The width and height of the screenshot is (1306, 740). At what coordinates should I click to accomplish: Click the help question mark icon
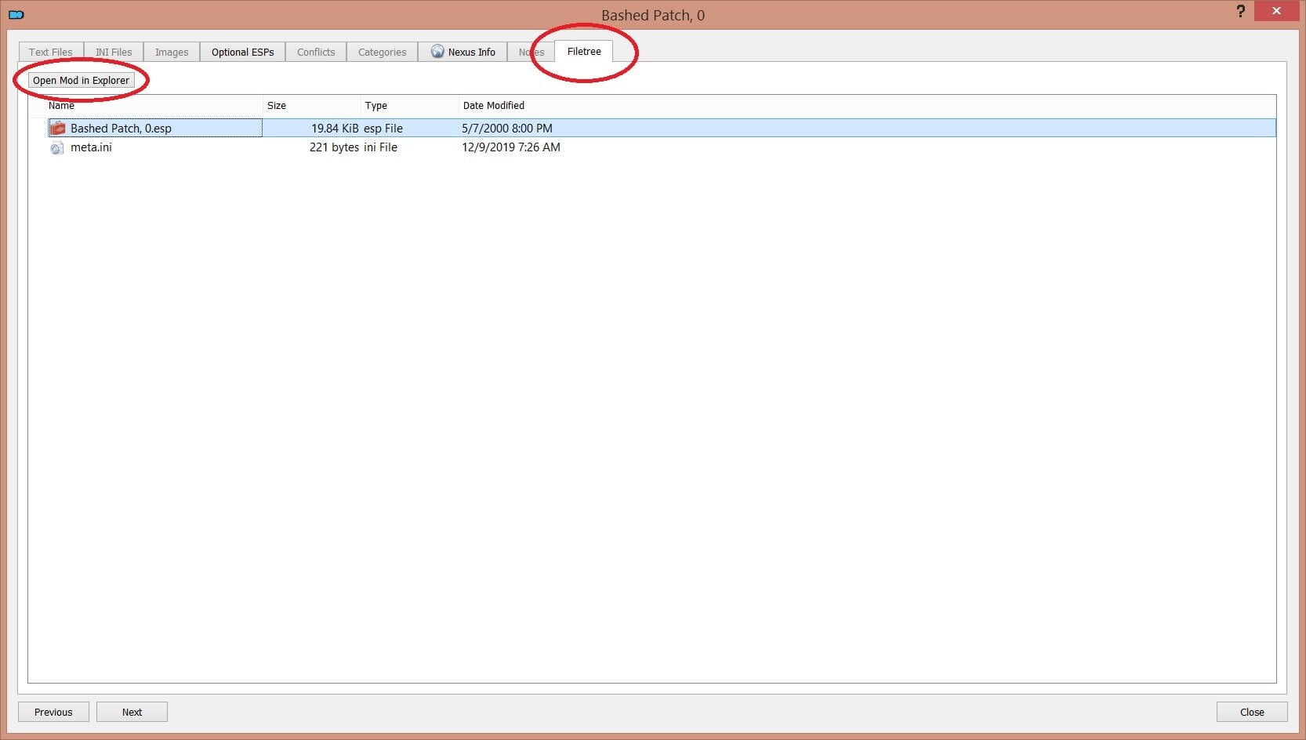coord(1240,12)
